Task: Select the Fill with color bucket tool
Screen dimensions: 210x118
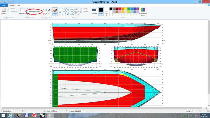Action: coord(47,9)
